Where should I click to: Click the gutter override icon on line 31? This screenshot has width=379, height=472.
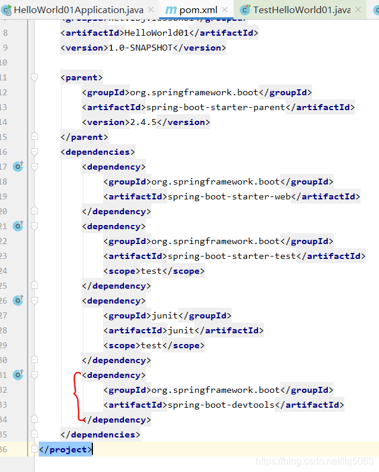(18, 374)
